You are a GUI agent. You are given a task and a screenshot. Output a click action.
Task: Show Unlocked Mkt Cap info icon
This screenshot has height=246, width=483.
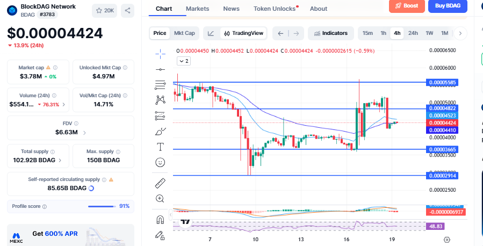(x=125, y=68)
